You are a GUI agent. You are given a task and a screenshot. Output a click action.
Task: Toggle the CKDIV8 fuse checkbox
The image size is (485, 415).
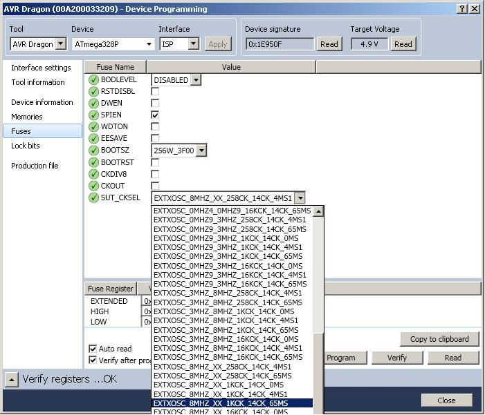click(155, 174)
